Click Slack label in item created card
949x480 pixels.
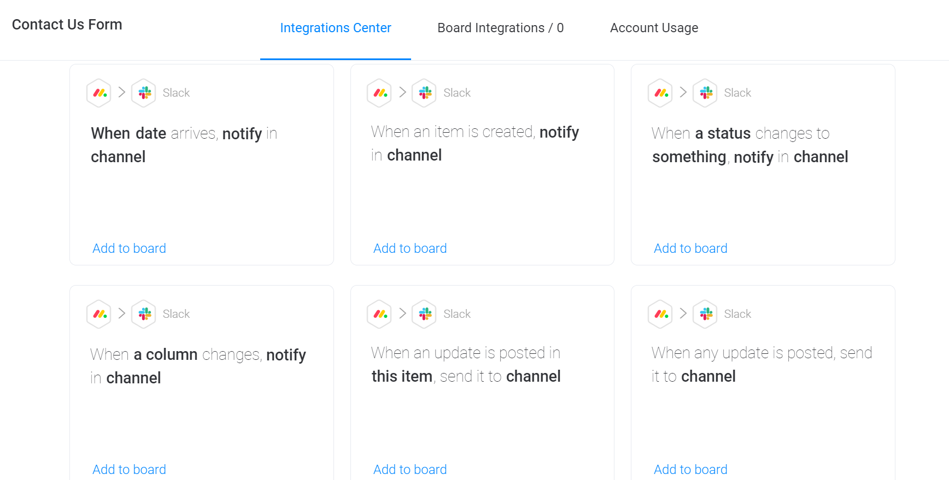(x=457, y=93)
